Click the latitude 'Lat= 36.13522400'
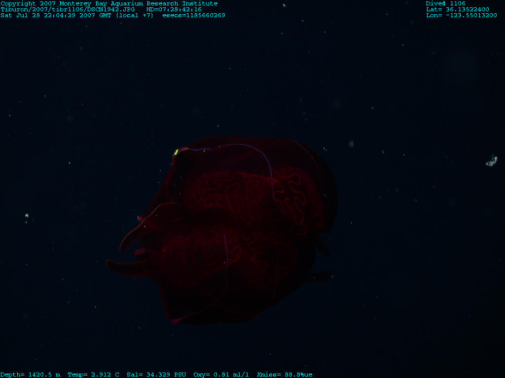 point(457,10)
